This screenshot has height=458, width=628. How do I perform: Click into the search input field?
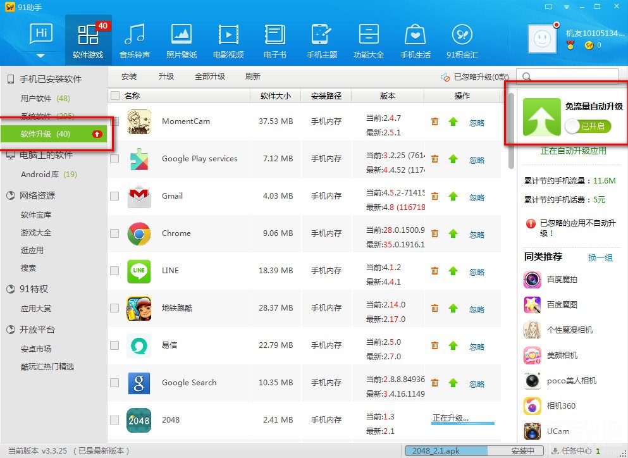coord(567,77)
